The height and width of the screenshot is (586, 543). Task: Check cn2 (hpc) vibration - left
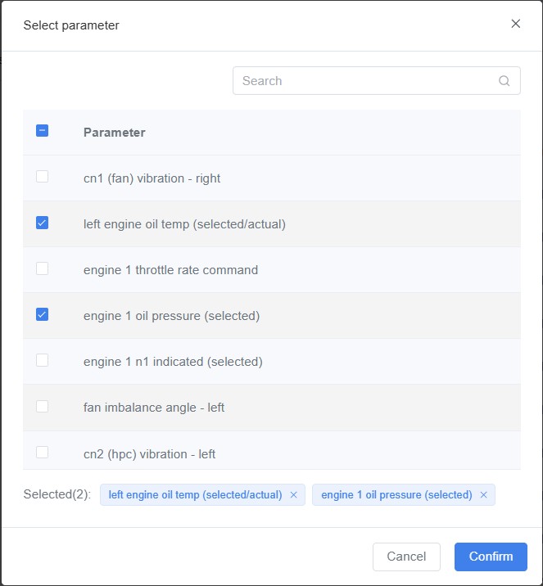click(x=43, y=452)
